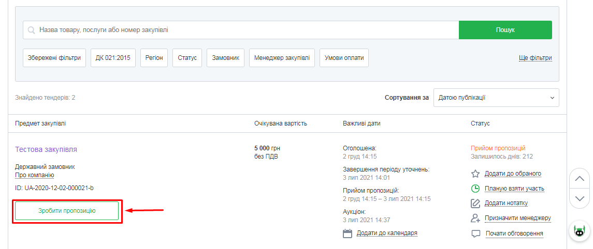The width and height of the screenshot is (593, 249).
Task: Click the calendar icon under auction date
Action: (348, 234)
